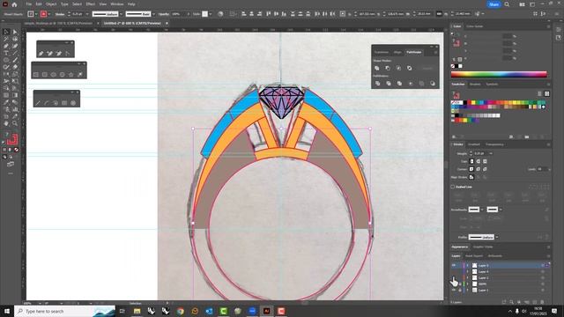Click the Share button

pos(493,4)
